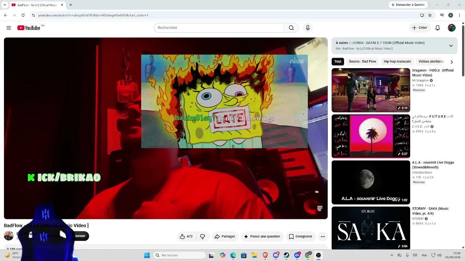Viewport: 465px width, 261px height.
Task: Open the more actions ellipsis under video
Action: 323,236
